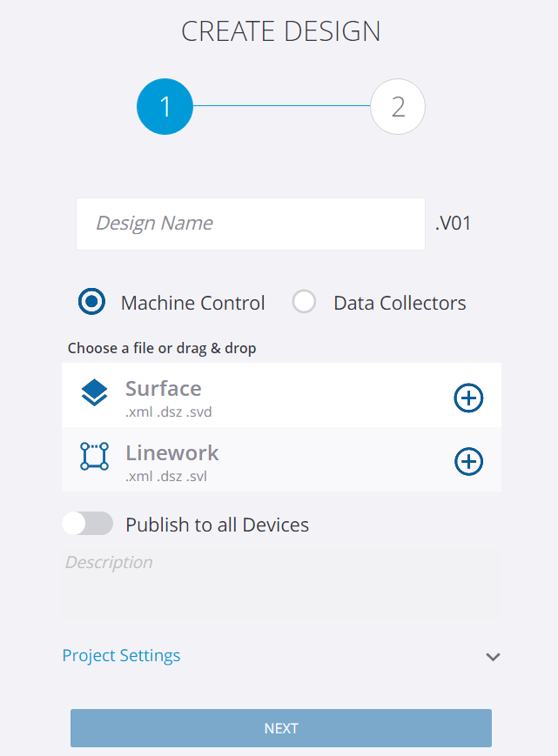Add a Linework file with plus icon
Image resolution: width=558 pixels, height=756 pixels.
(468, 461)
